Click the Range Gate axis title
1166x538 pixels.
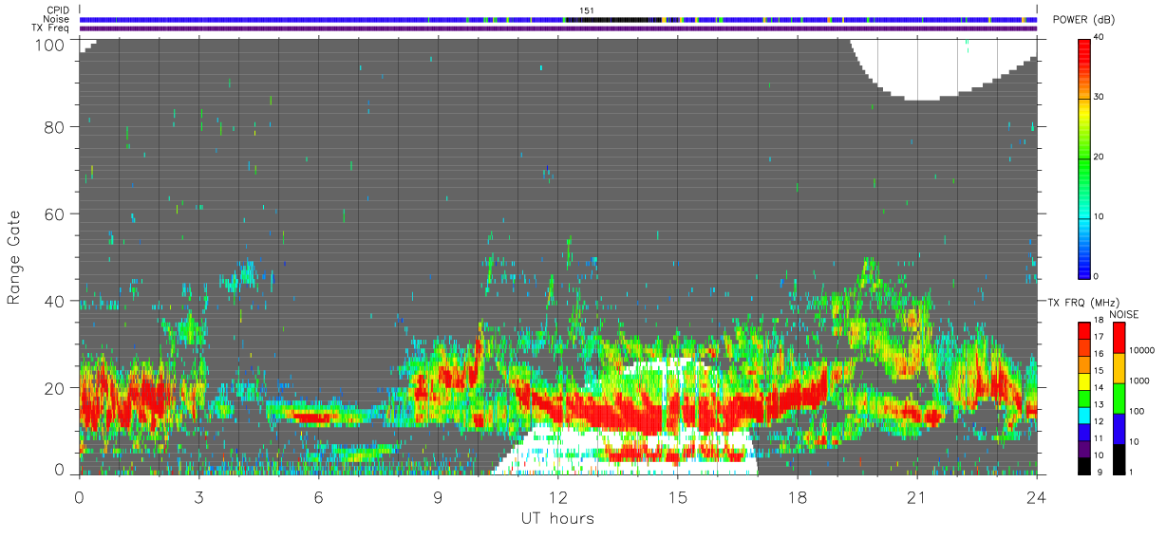point(15,259)
